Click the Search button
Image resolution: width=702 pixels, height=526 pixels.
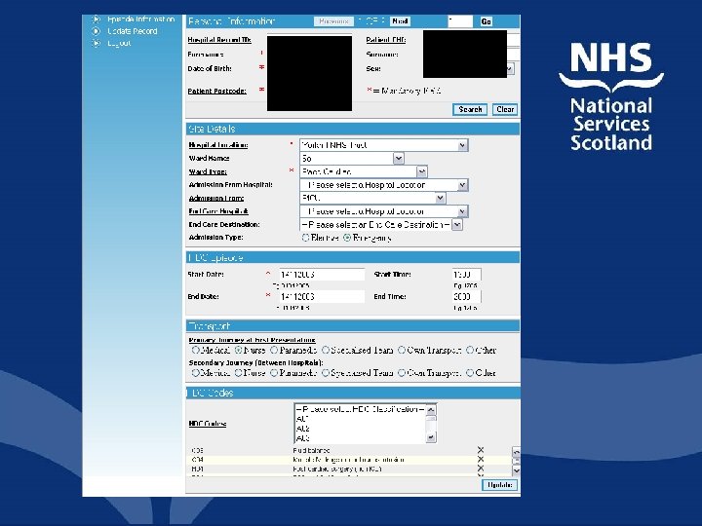point(470,109)
